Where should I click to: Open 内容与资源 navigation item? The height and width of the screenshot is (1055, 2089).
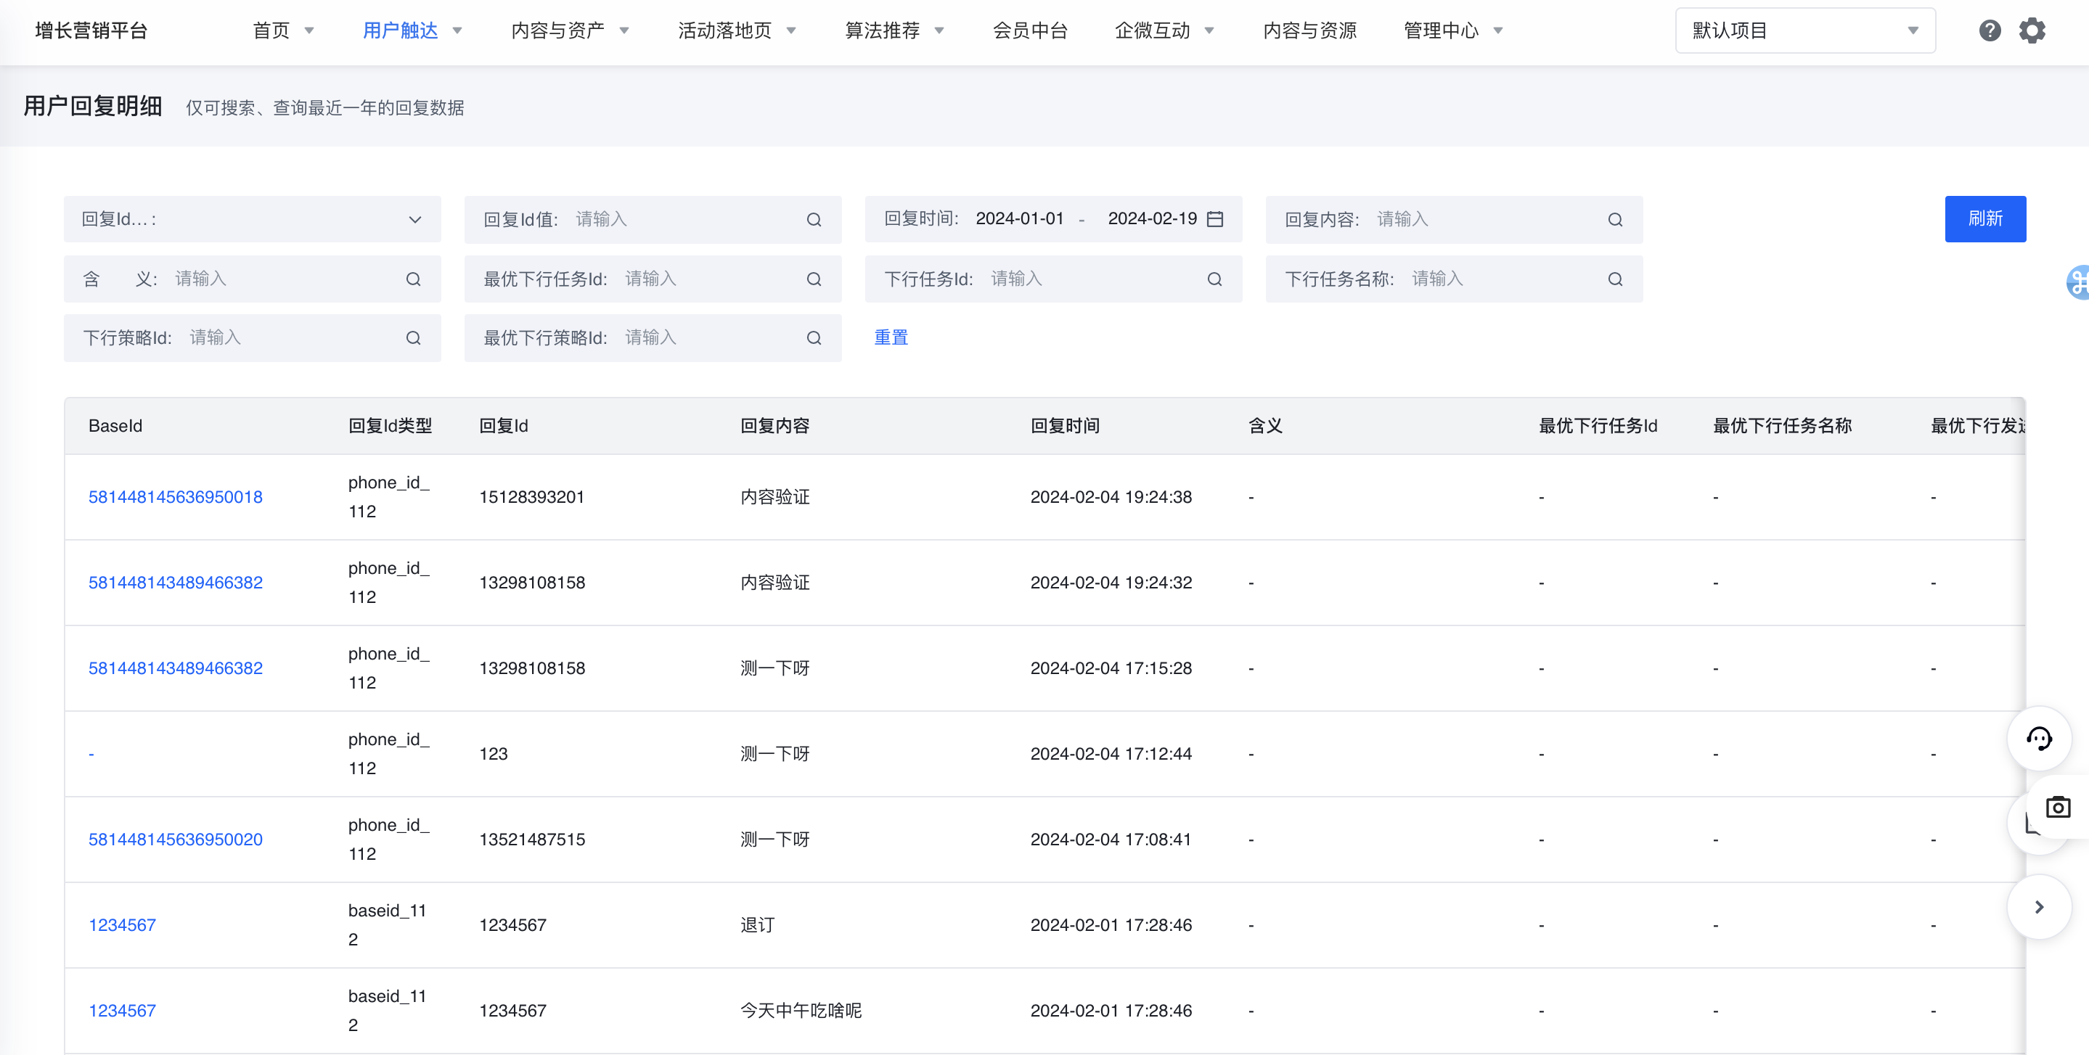click(x=1309, y=30)
